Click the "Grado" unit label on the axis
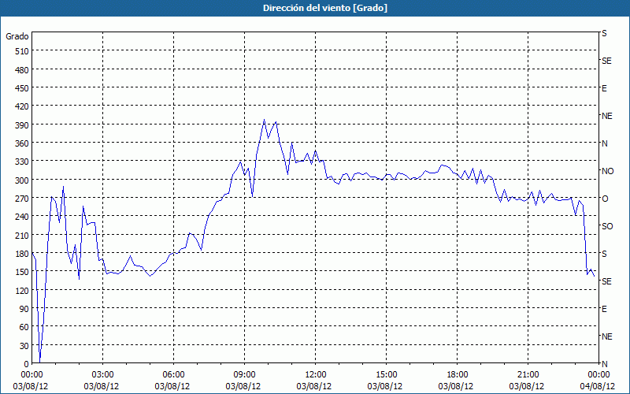The width and height of the screenshot is (630, 394). tap(17, 36)
